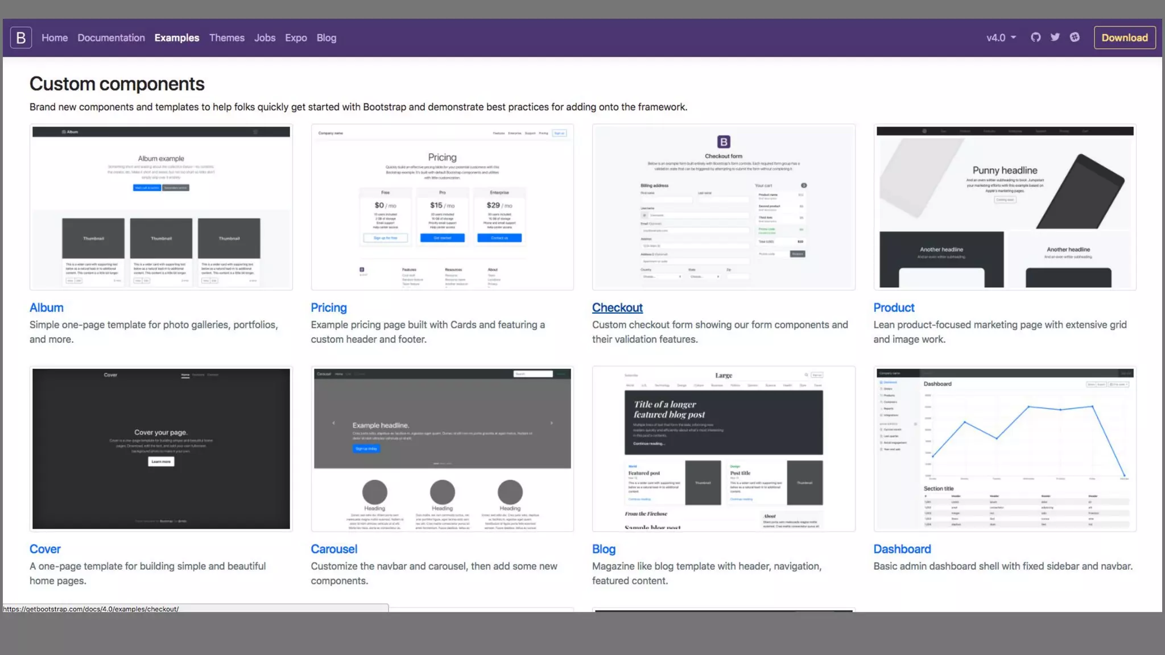Open the Checkout example link
The height and width of the screenshot is (655, 1165).
tap(617, 308)
